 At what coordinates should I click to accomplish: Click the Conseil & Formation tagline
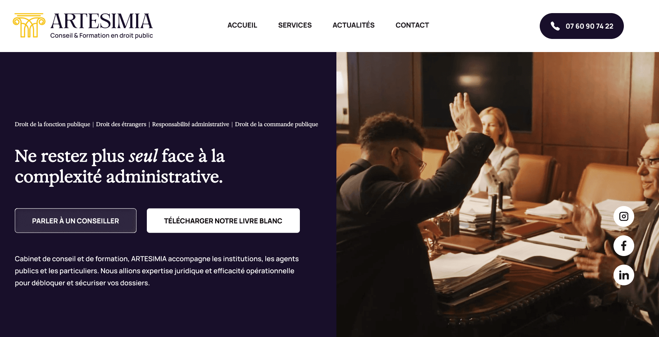pos(101,35)
